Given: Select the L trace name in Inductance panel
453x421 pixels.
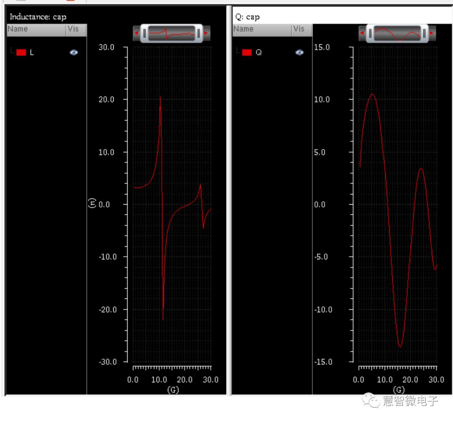Looking at the screenshot, I should 32,53.
